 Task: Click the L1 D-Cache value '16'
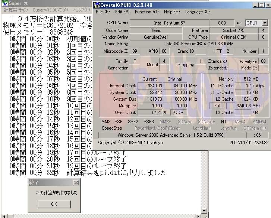243,92
